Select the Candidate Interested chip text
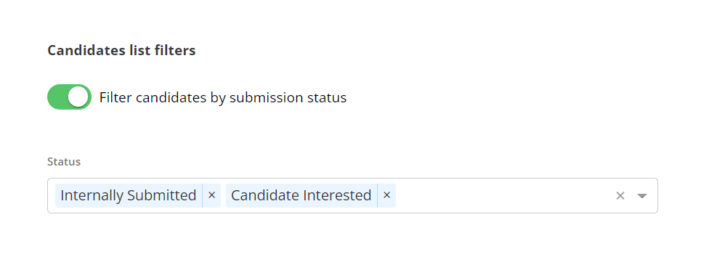This screenshot has width=717, height=270. click(301, 195)
